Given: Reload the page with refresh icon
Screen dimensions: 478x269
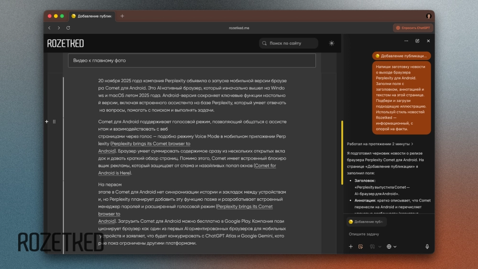Looking at the screenshot, I should click(x=68, y=28).
